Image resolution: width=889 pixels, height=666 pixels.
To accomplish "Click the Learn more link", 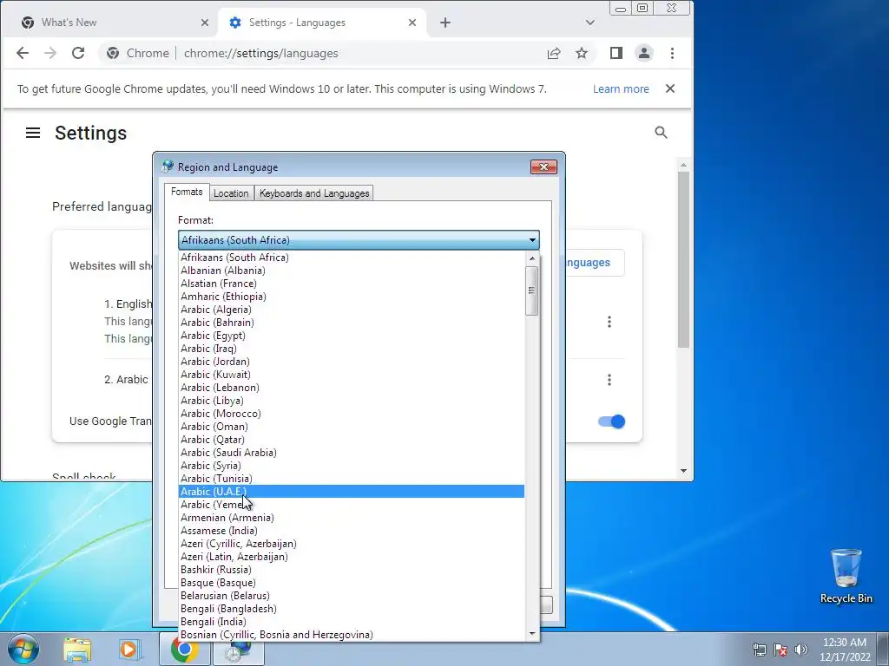I will (621, 89).
